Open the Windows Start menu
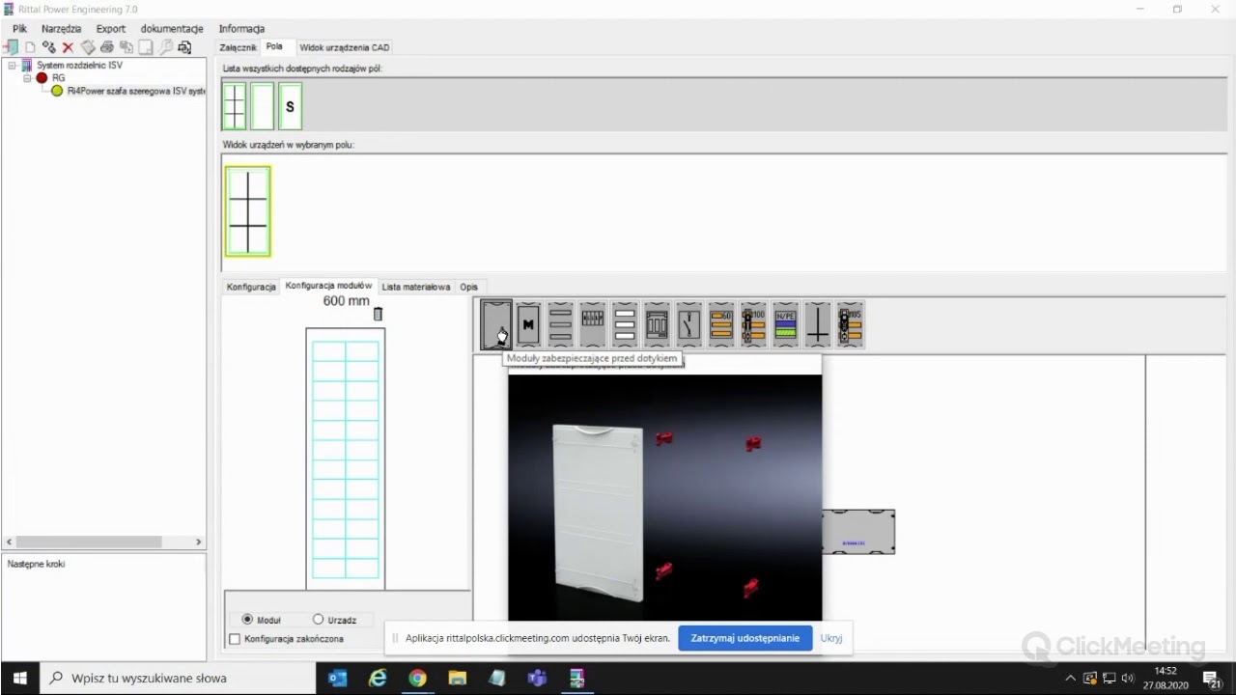 click(19, 679)
